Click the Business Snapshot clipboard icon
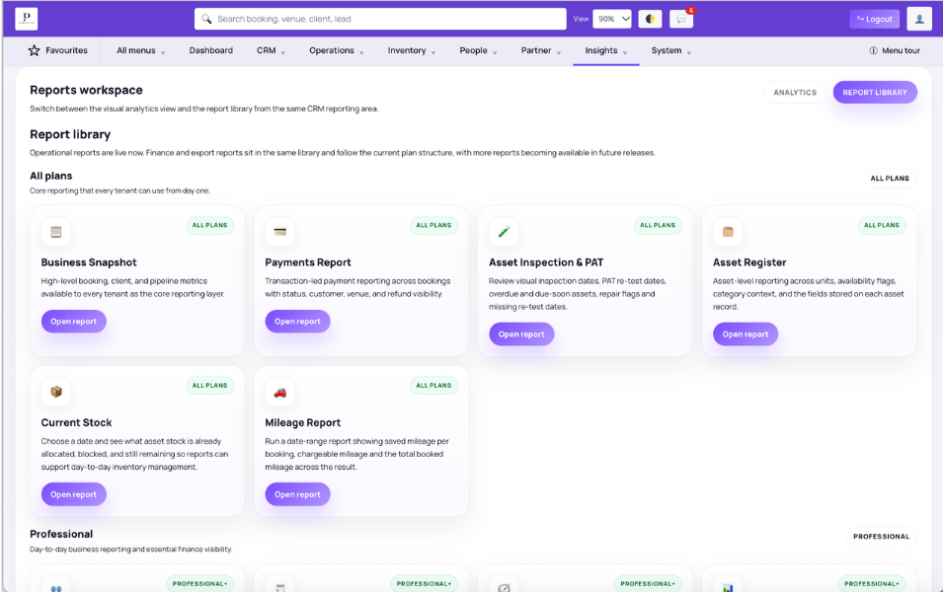 (56, 232)
